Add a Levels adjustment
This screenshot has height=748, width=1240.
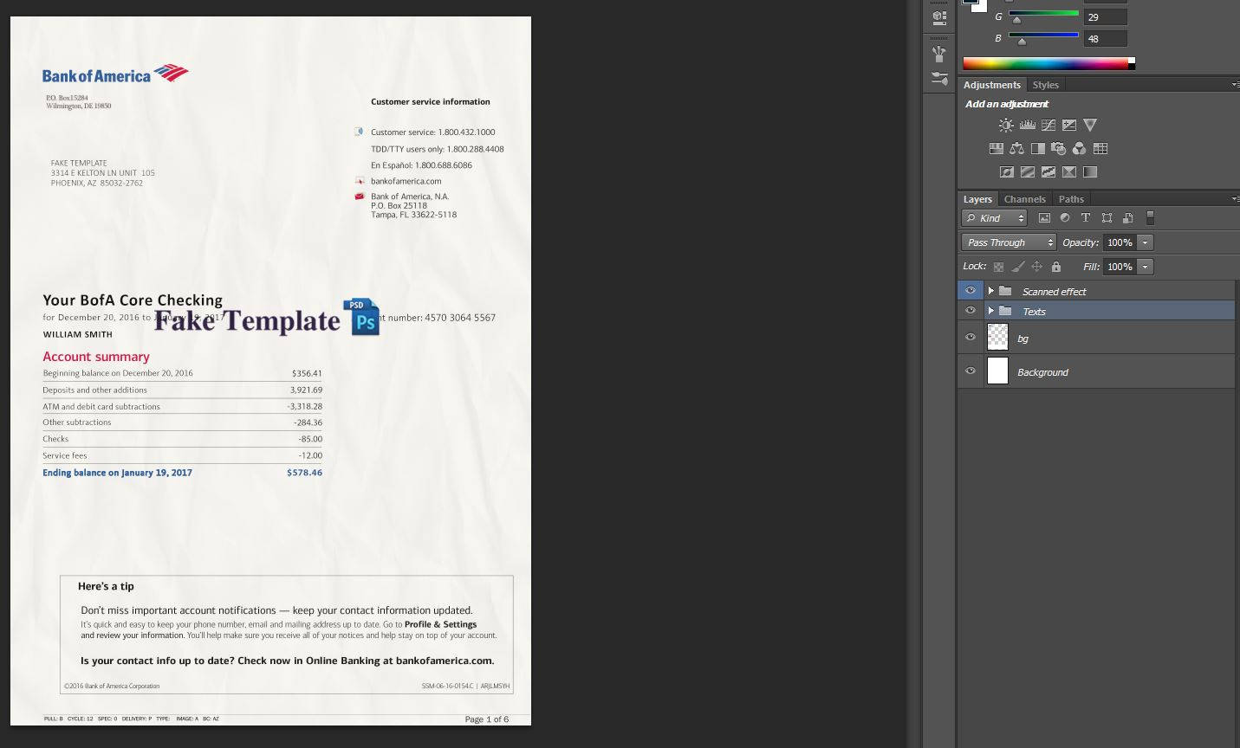[1027, 126]
